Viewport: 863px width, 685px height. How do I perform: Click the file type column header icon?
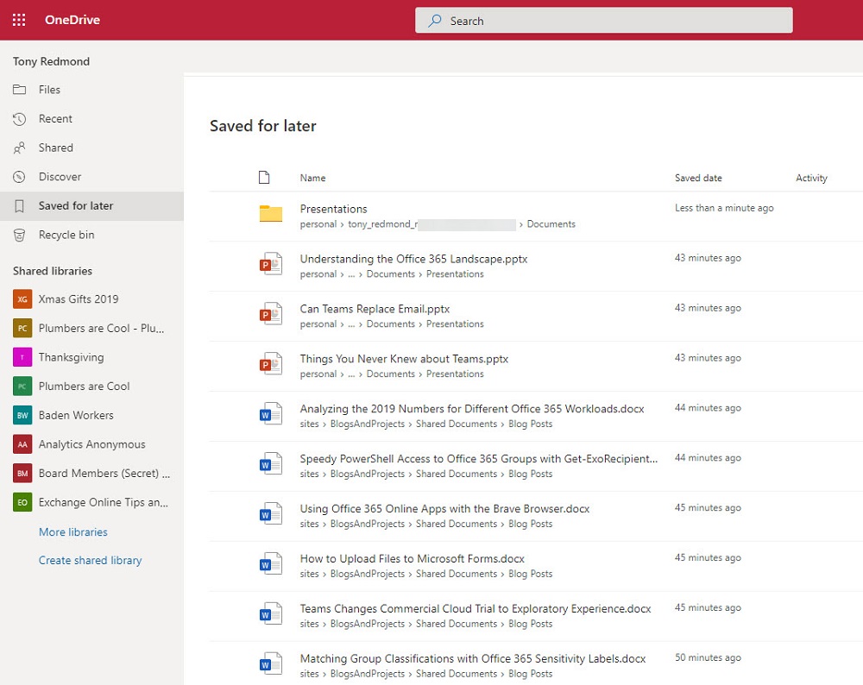click(x=264, y=177)
